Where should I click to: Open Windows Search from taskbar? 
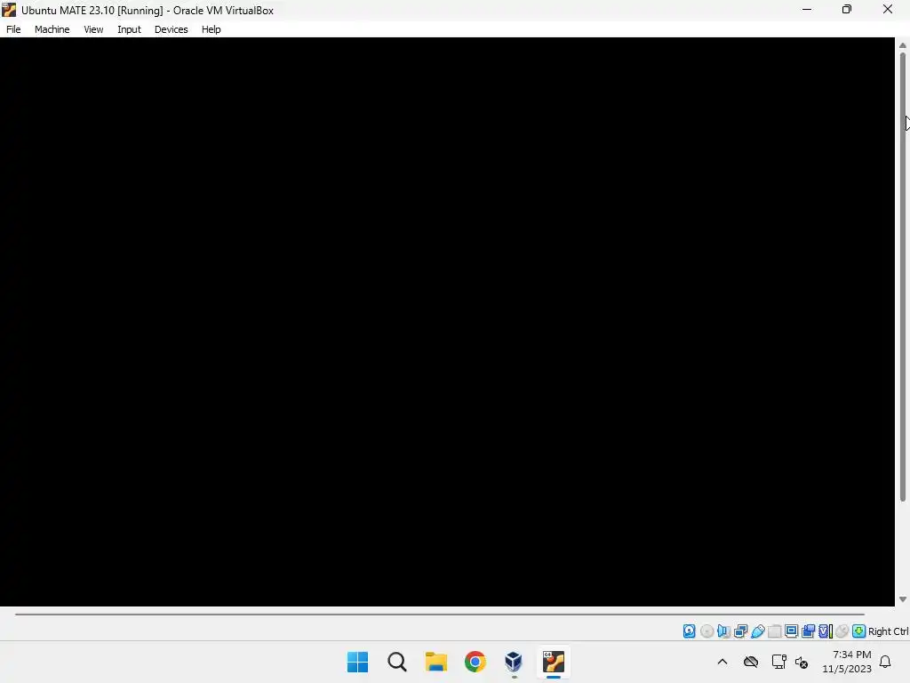click(397, 662)
